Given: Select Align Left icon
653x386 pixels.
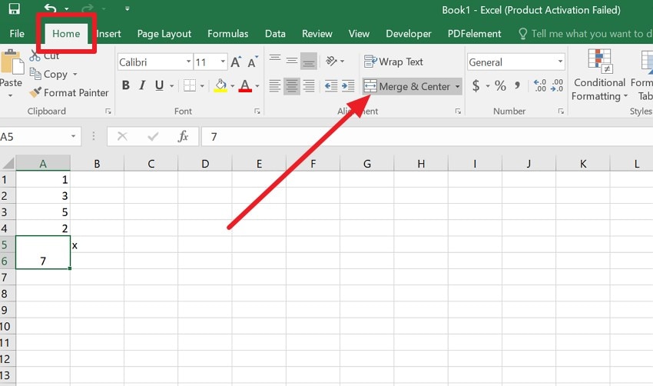Looking at the screenshot, I should [x=275, y=86].
